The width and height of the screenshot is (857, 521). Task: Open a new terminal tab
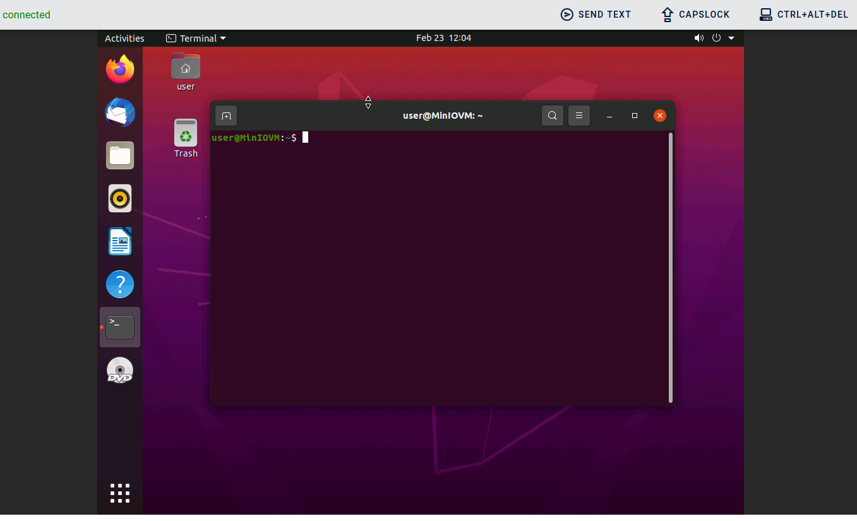pyautogui.click(x=226, y=116)
